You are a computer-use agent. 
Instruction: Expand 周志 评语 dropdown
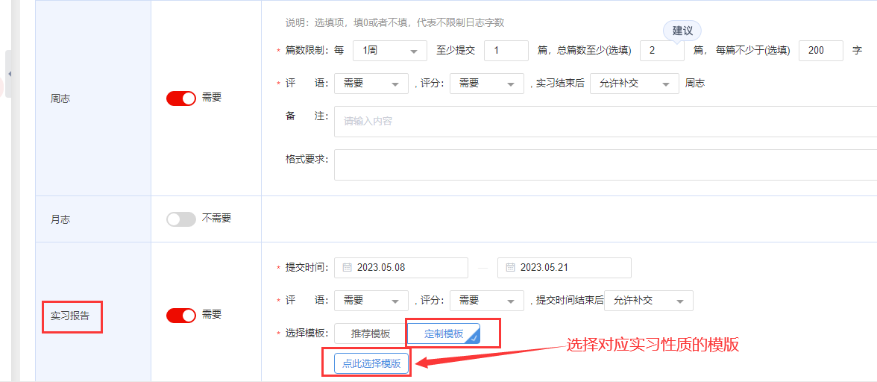[x=371, y=84]
